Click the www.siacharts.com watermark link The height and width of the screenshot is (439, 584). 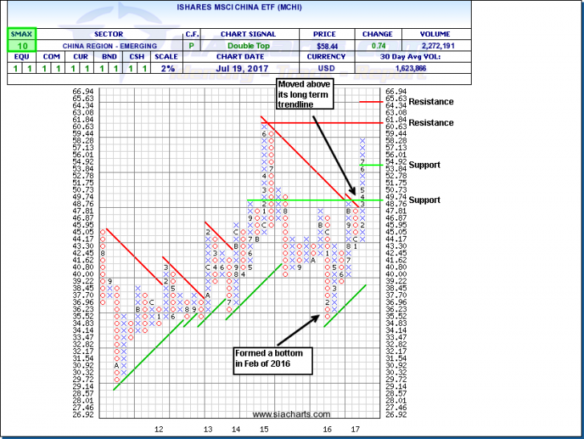pos(291,415)
